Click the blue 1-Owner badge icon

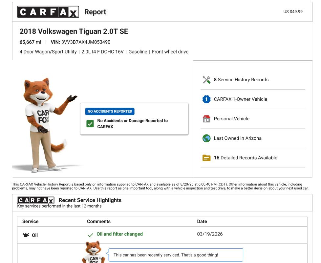click(x=206, y=99)
